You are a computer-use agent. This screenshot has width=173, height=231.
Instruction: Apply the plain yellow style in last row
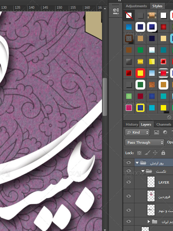click(x=163, y=108)
